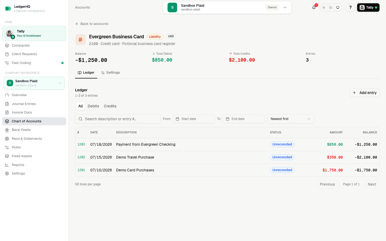Switch to dark theme moon icon
The image size is (386, 241).
click(x=331, y=7)
